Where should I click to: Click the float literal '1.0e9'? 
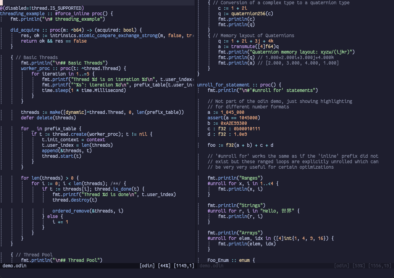tap(240, 134)
